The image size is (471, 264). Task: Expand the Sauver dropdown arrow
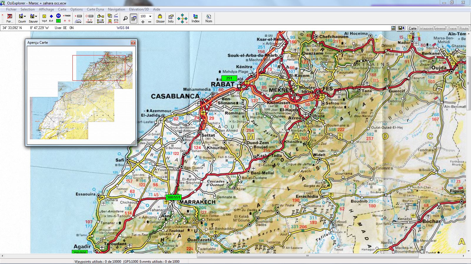(36, 16)
